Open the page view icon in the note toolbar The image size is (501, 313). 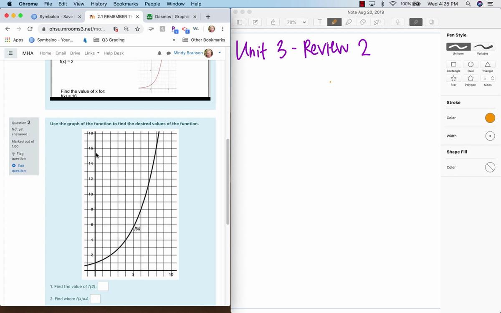[431, 22]
